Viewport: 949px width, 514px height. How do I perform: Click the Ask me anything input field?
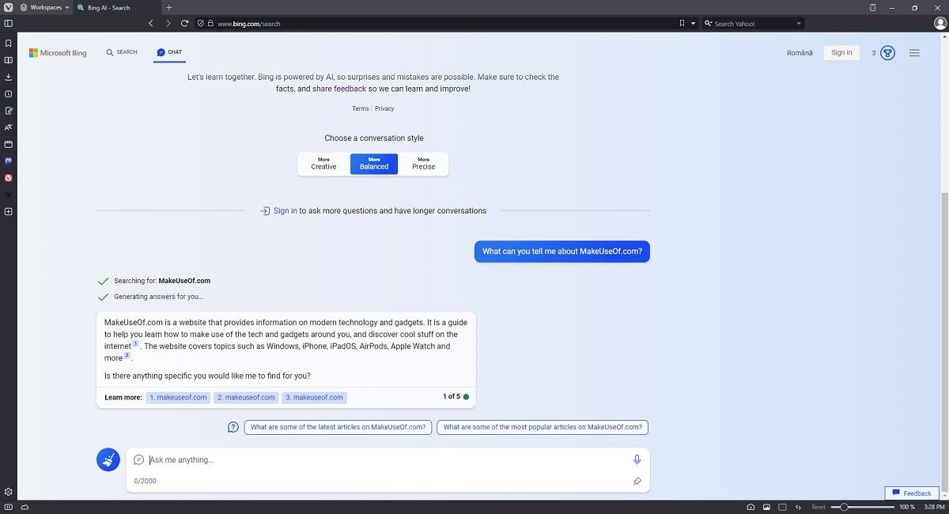(x=316, y=459)
